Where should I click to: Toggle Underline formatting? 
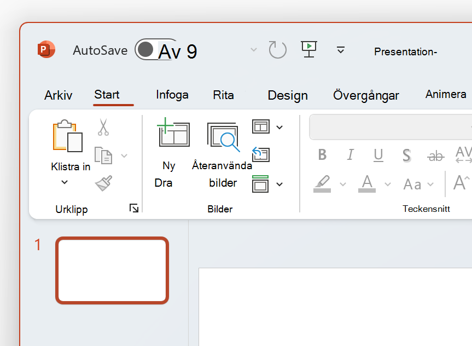click(378, 155)
